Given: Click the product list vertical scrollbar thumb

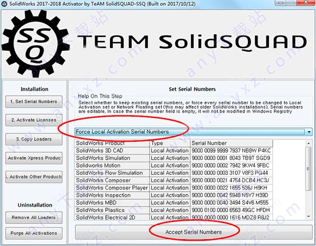Looking at the screenshot, I should (x=309, y=169).
